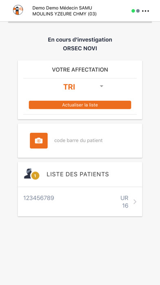Tap the green connection status dot

point(133,11)
